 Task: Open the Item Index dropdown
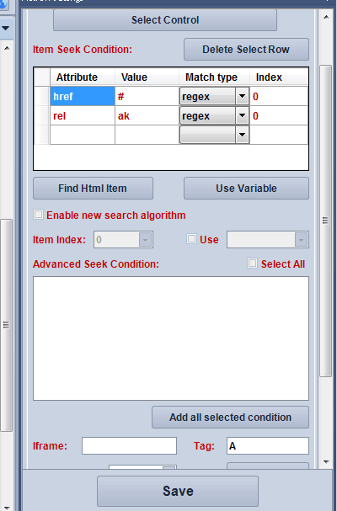145,240
